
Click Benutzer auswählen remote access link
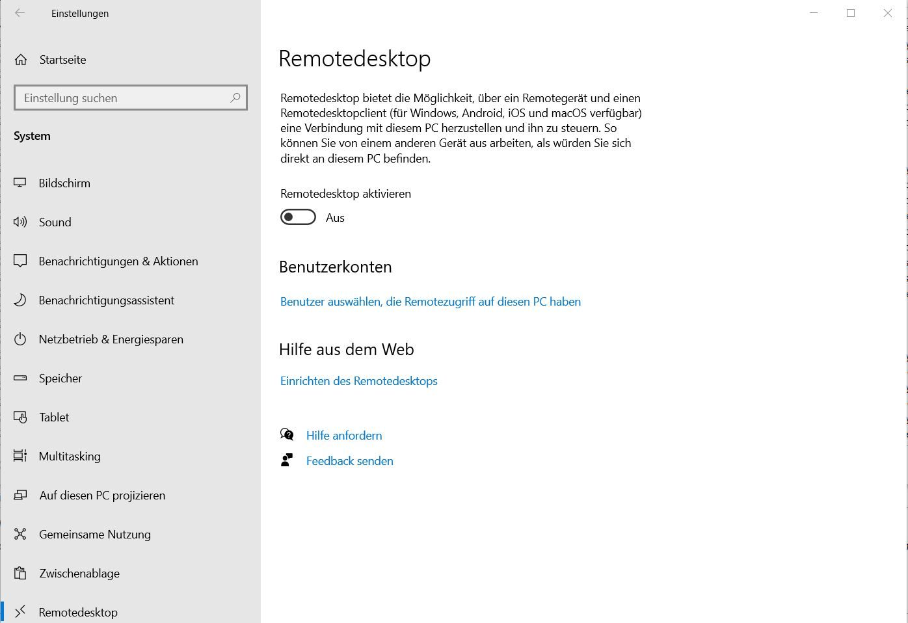pos(430,302)
